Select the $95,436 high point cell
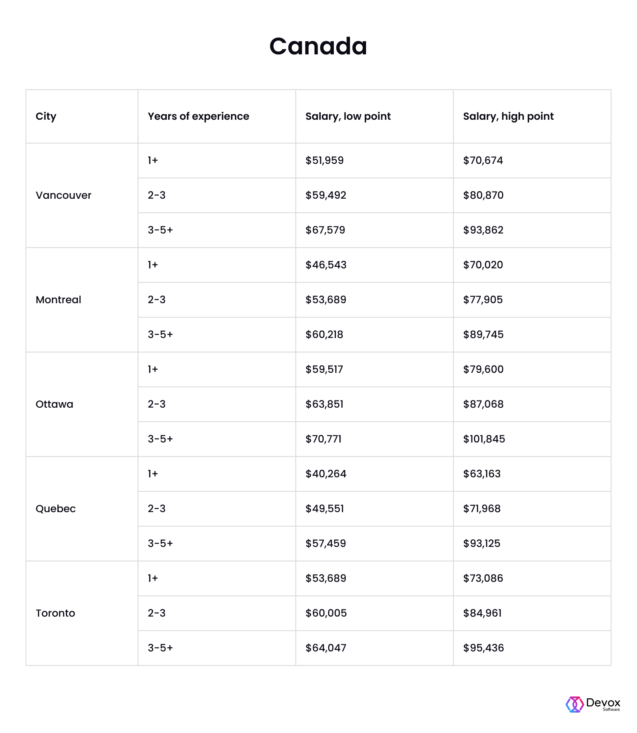The image size is (637, 733). [483, 648]
